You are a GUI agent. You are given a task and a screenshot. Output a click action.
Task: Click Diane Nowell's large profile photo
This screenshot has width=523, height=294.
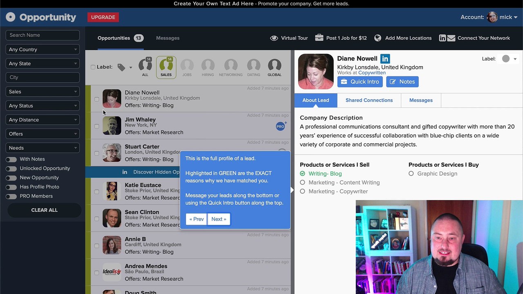click(x=316, y=71)
